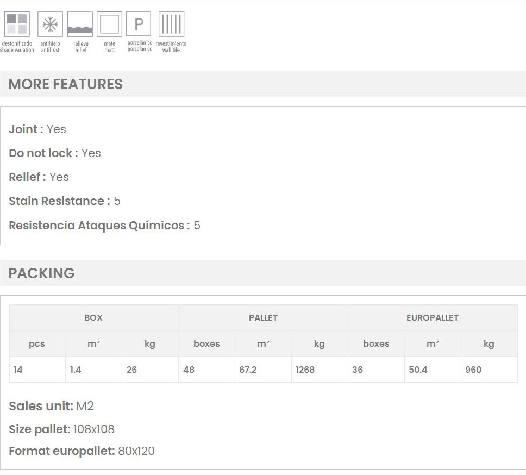Click the PACKING section header

click(42, 273)
